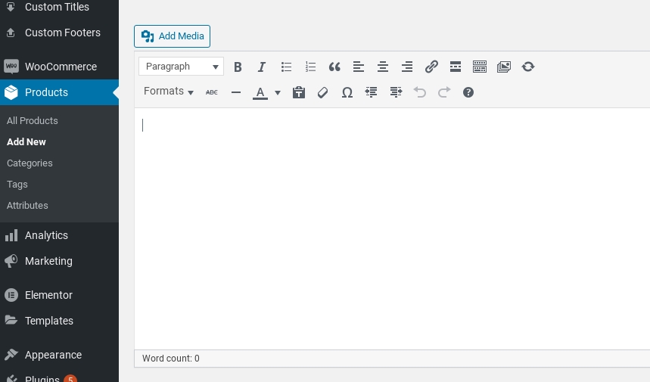Viewport: 650px width, 382px height.
Task: Open All Products link
Action: (33, 120)
